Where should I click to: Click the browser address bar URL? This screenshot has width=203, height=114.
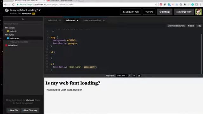[50, 4]
